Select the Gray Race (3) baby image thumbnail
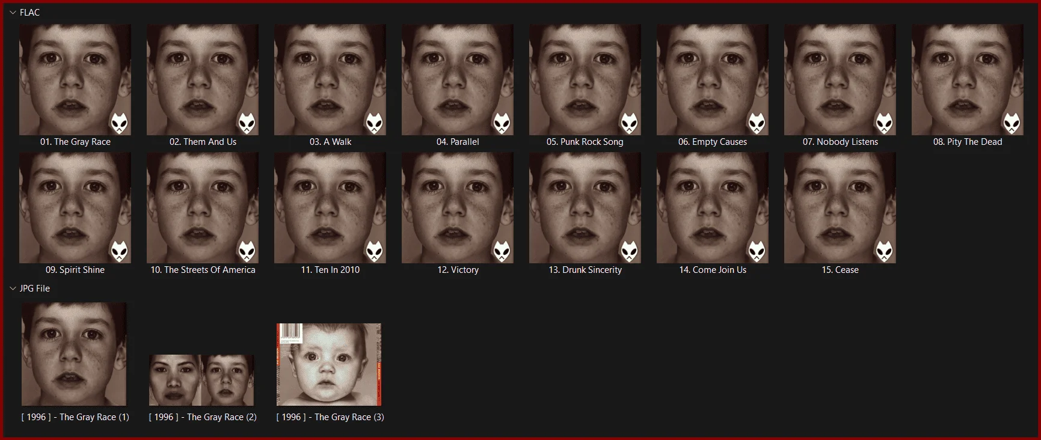Image resolution: width=1041 pixels, height=440 pixels. pyautogui.click(x=329, y=364)
